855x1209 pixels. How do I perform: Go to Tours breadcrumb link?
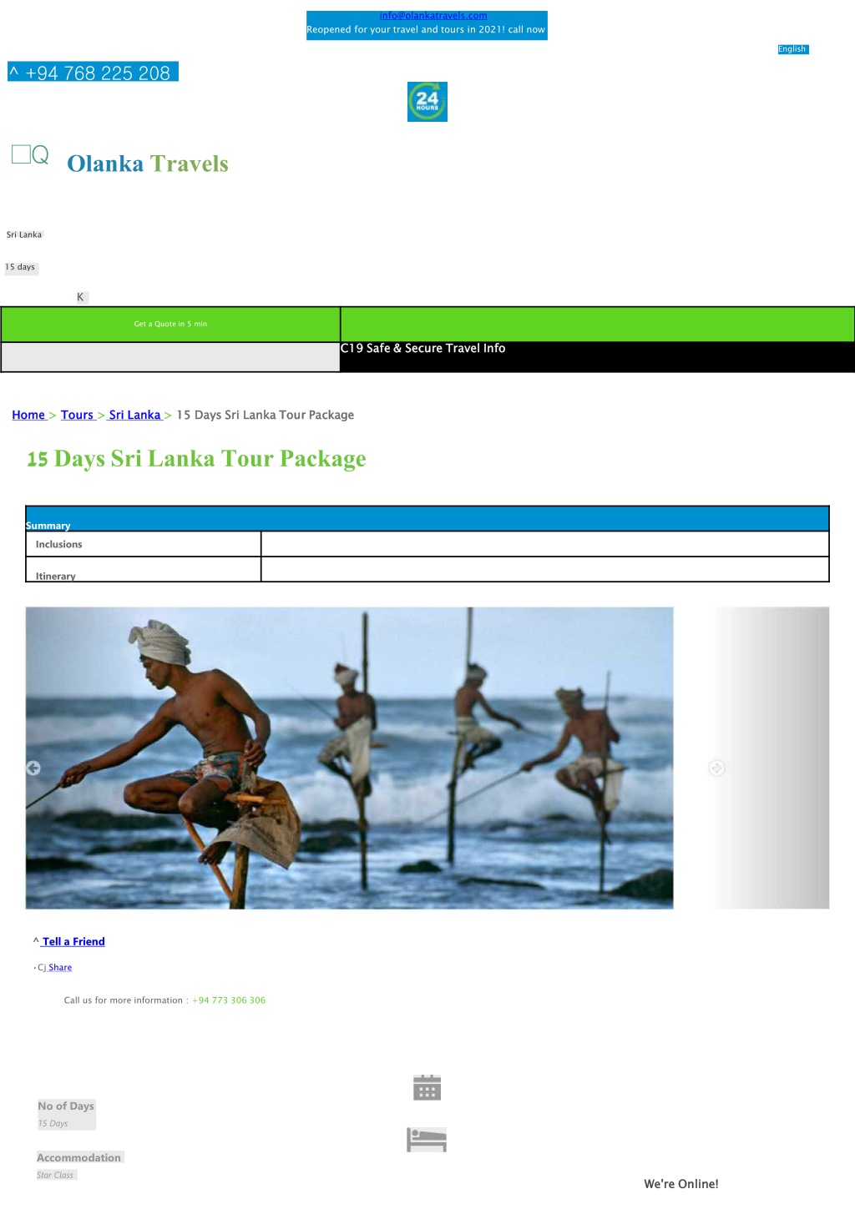(77, 415)
